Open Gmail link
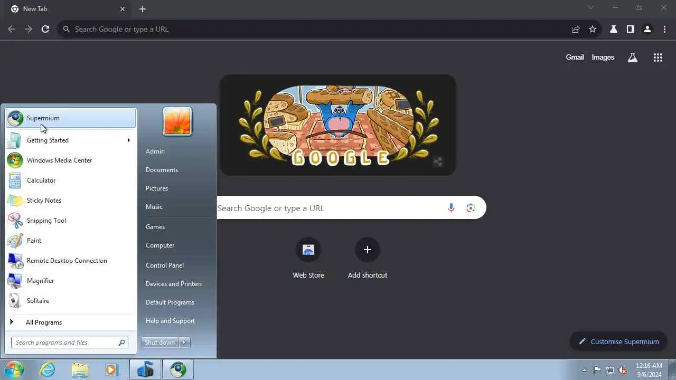This screenshot has height=380, width=676. [x=575, y=58]
